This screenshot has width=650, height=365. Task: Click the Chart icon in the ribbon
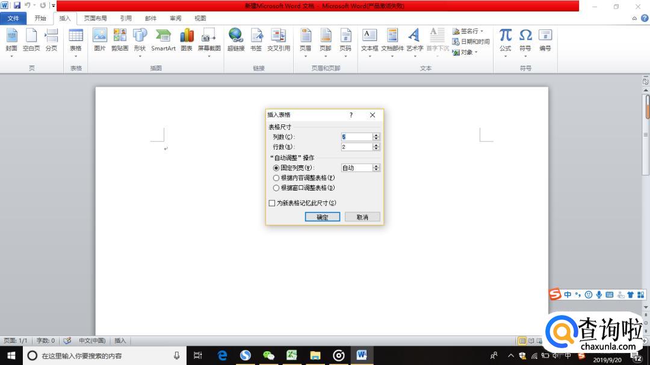point(187,38)
